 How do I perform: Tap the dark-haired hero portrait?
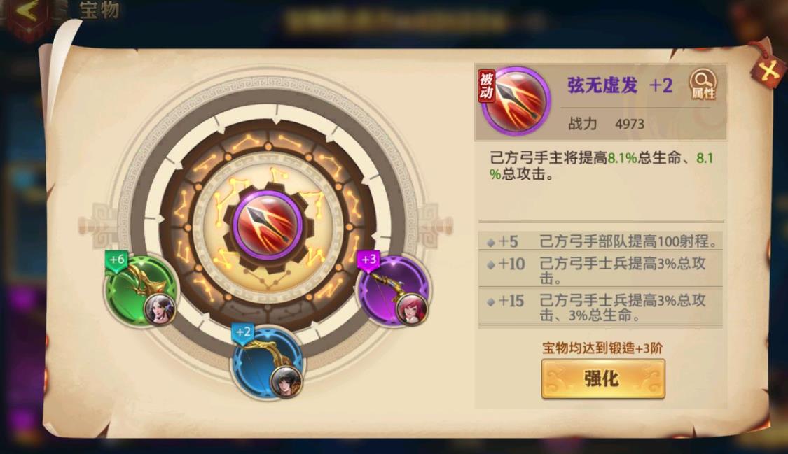[286, 381]
